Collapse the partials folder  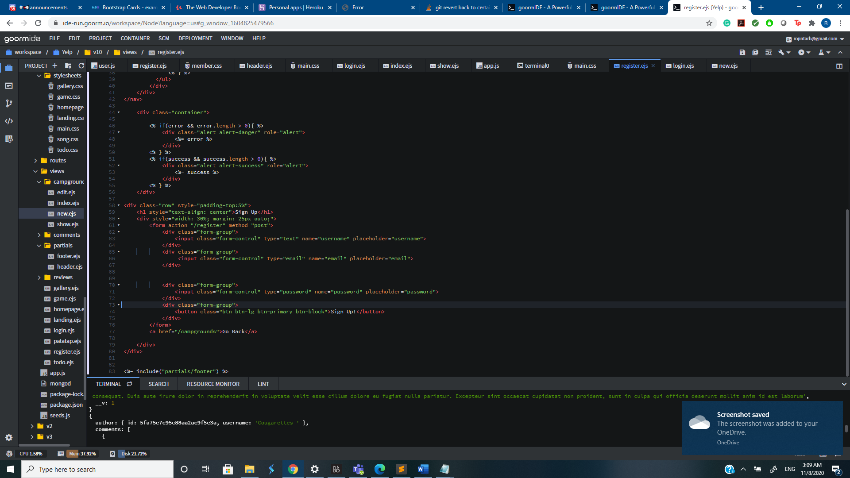pos(39,246)
